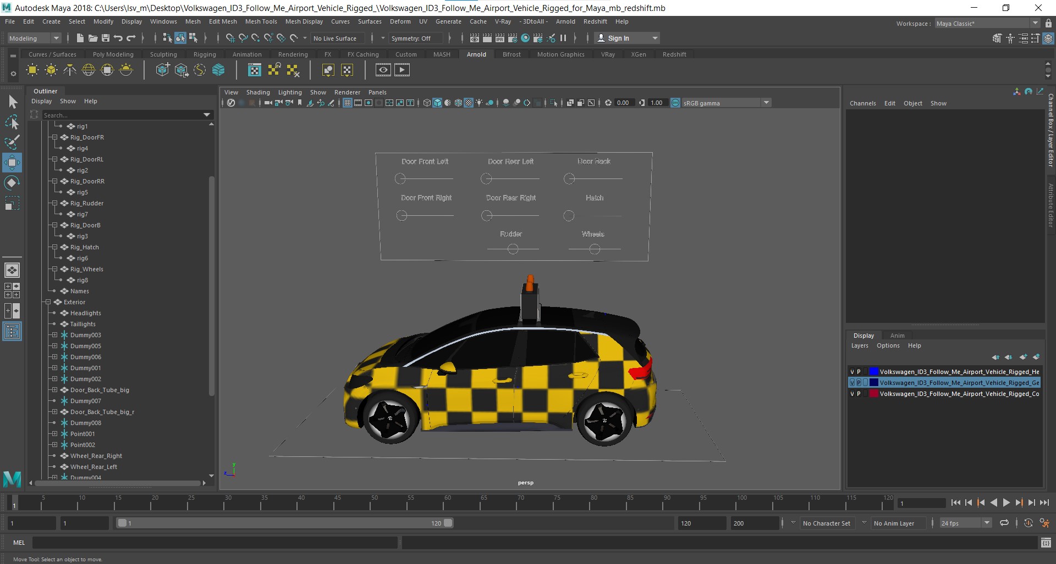Toggle Use All Lights bulb icon

(480, 103)
